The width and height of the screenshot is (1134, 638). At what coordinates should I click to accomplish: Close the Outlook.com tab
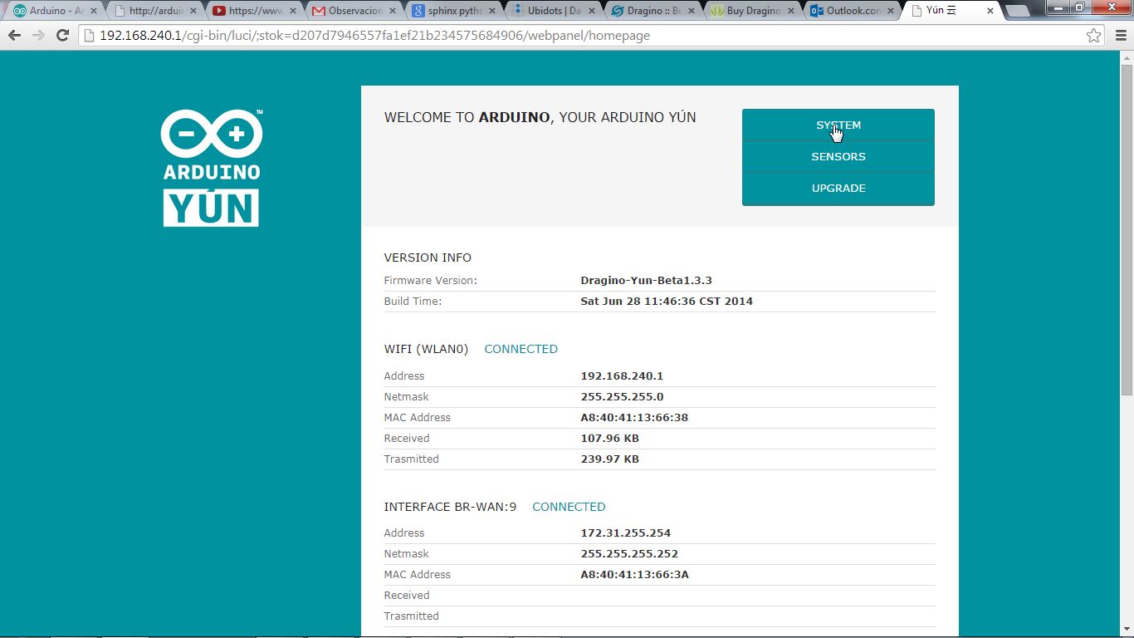coord(890,12)
